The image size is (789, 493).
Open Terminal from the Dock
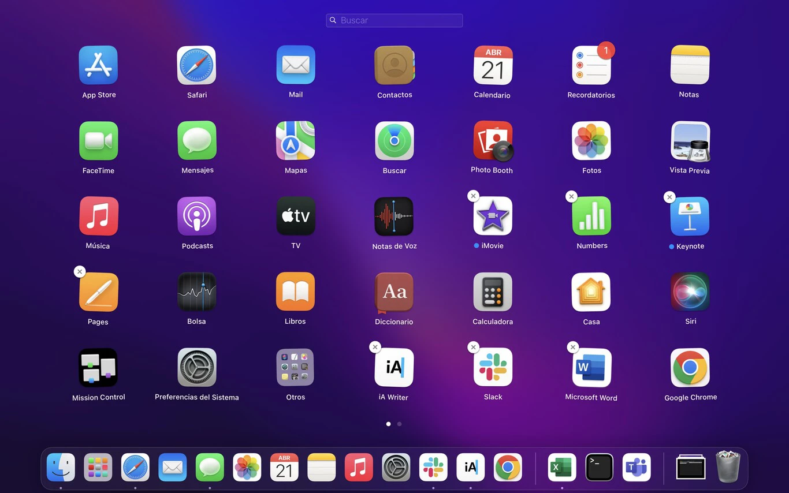click(x=600, y=467)
